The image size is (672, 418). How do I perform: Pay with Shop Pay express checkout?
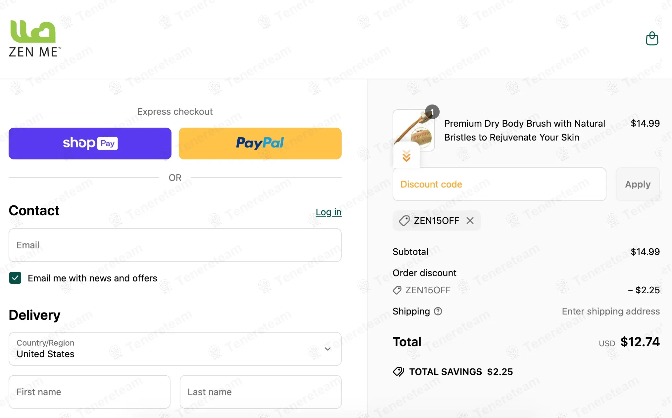[90, 144]
